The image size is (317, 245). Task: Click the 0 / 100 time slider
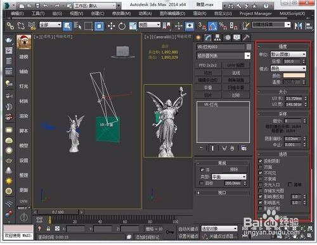tap(58, 212)
